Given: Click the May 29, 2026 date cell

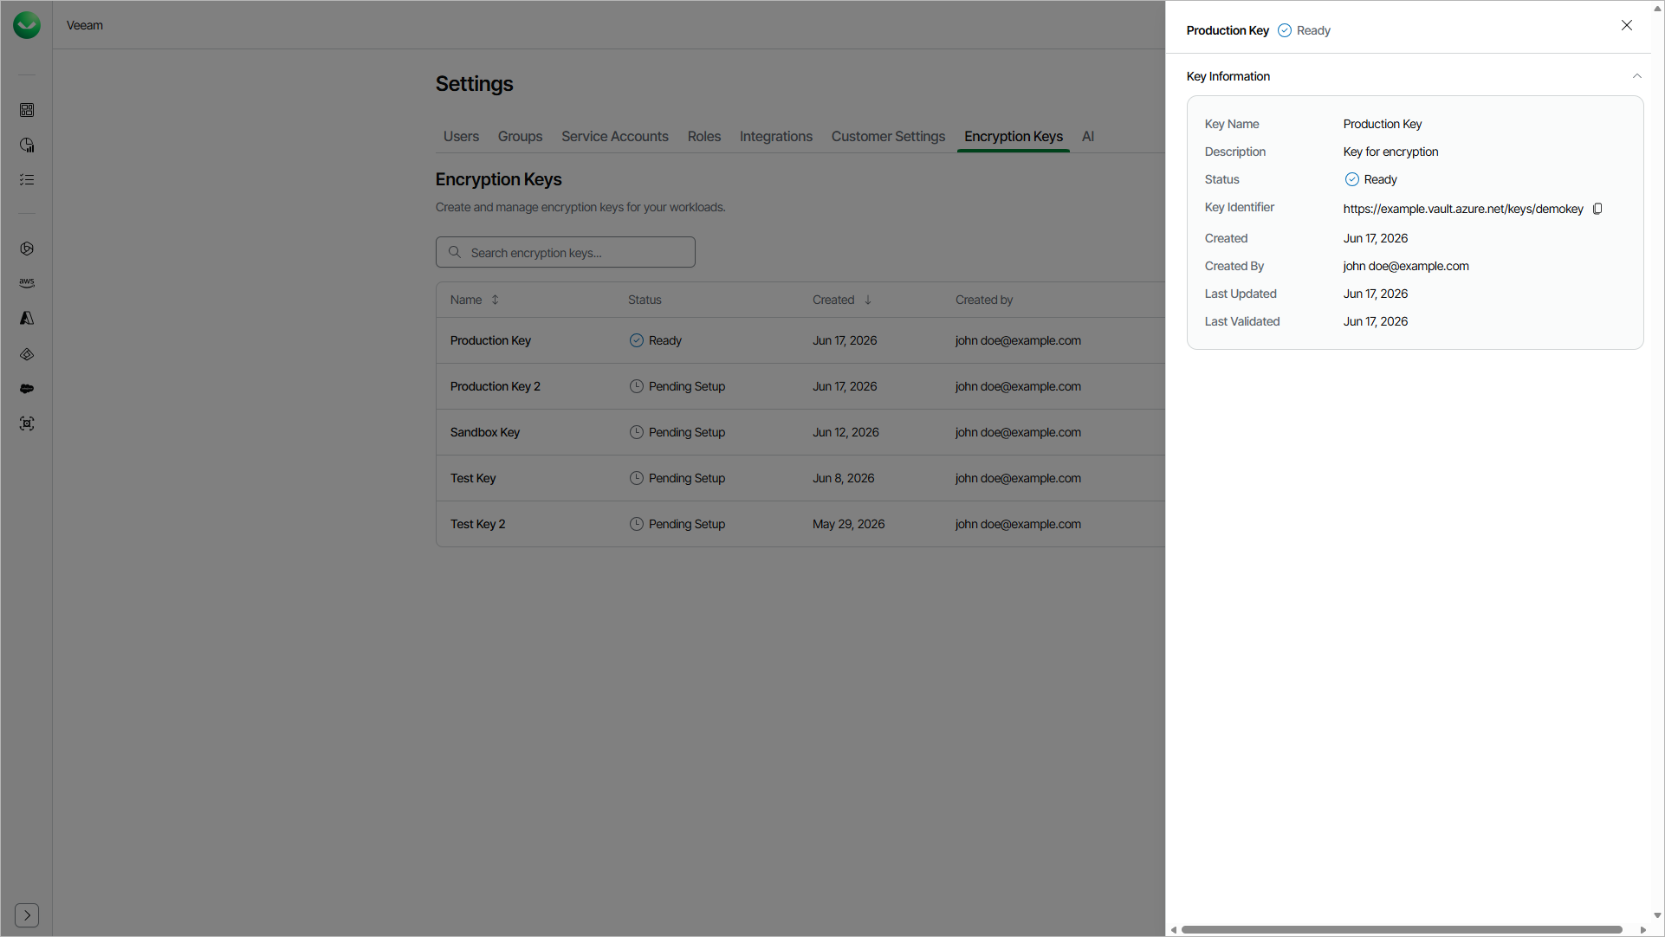Looking at the screenshot, I should pyautogui.click(x=848, y=524).
